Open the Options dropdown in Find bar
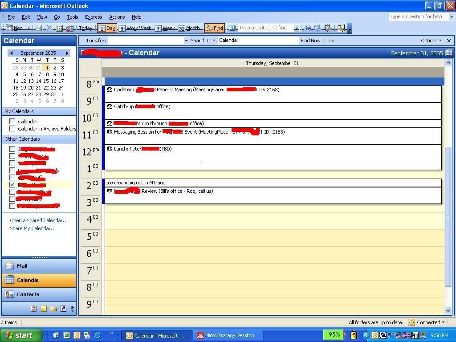This screenshot has width=456, height=342. pyautogui.click(x=431, y=41)
